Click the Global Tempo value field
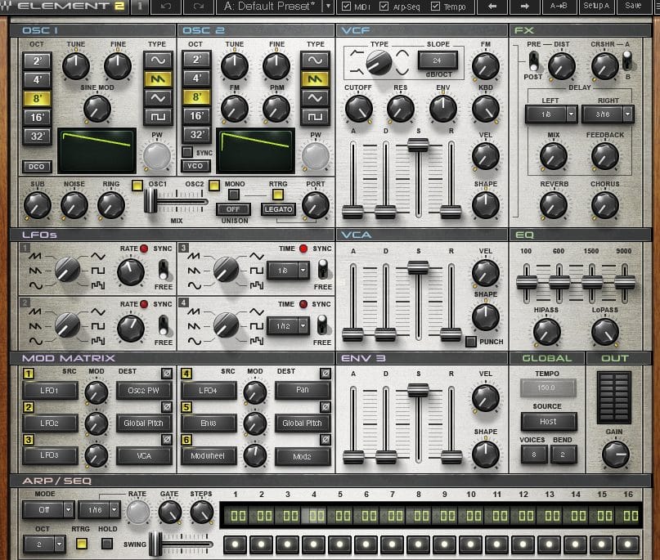660x560 pixels. [548, 388]
